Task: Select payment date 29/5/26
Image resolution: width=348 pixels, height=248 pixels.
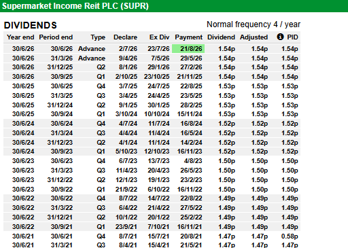Action: (191, 58)
